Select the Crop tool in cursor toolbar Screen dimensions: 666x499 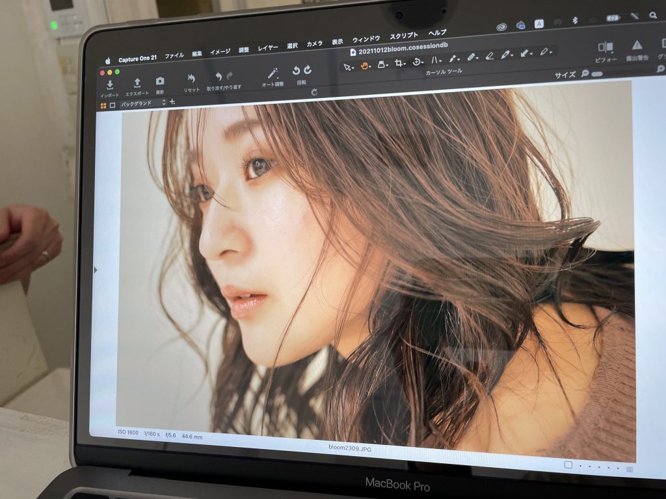click(x=399, y=63)
